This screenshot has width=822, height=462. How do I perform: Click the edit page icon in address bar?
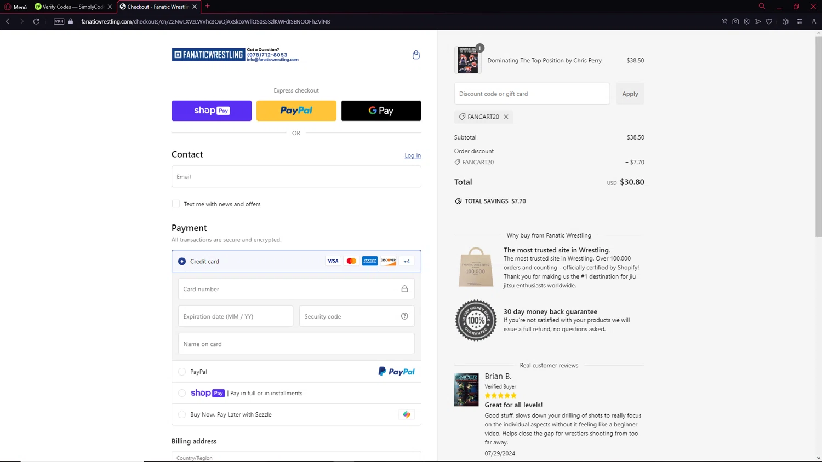coord(724,21)
